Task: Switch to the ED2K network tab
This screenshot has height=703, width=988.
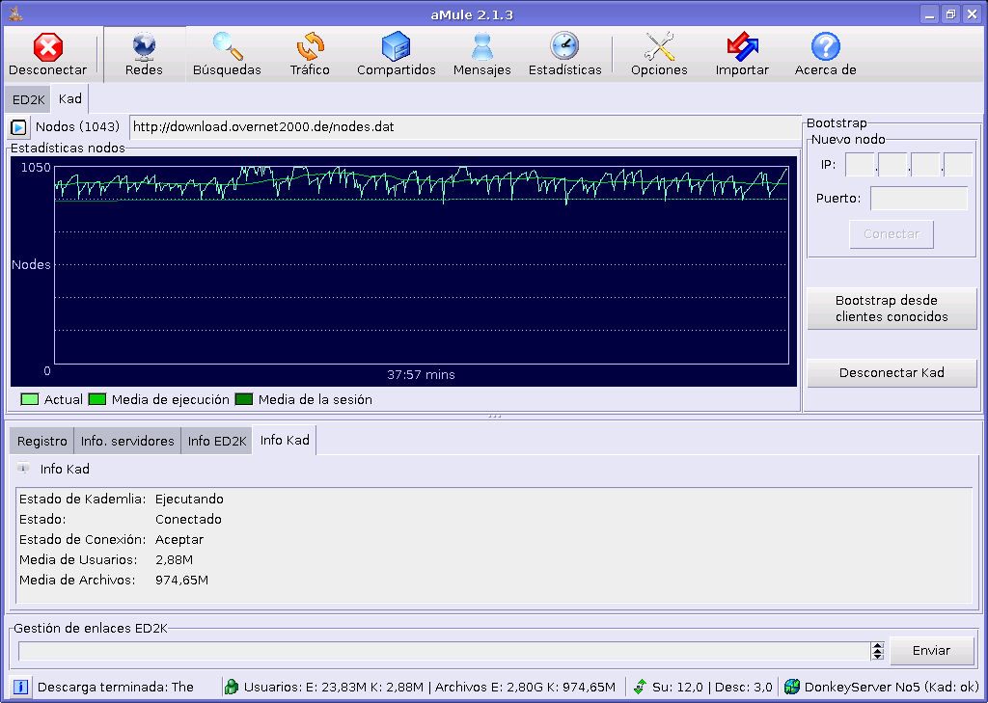Action: click(28, 99)
